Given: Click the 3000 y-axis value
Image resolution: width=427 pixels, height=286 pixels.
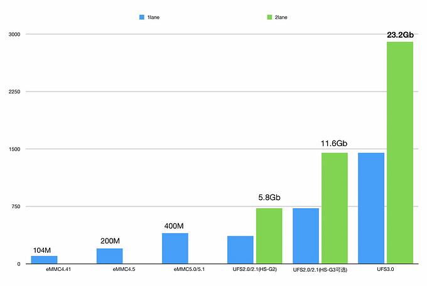Looking at the screenshot, I should pos(14,34).
